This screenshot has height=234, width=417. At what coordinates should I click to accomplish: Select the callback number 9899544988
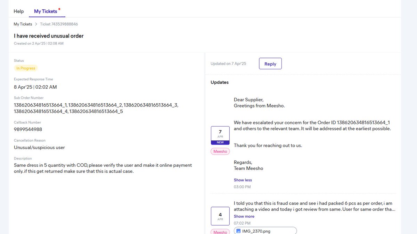28,129
